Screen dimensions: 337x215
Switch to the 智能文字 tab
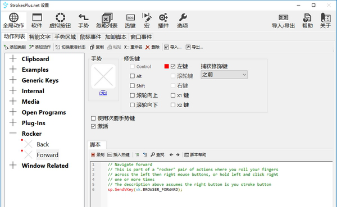coord(40,37)
